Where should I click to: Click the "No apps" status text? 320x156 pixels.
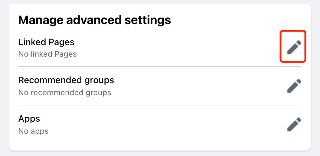coord(33,131)
